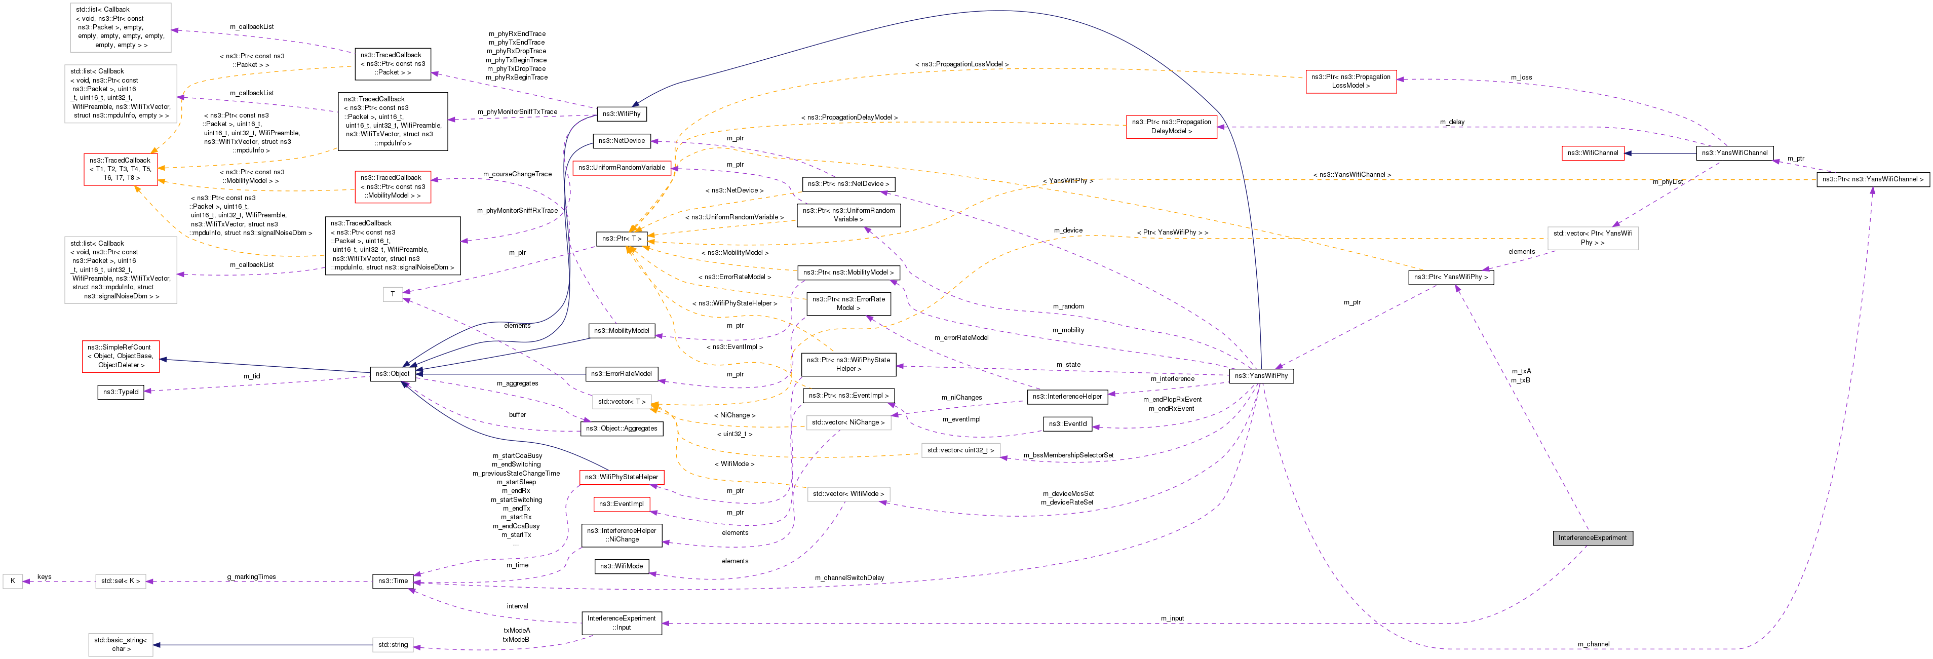Open the ns3::Object::Aggregates node
Screen dimensions: 1933x659
622,429
